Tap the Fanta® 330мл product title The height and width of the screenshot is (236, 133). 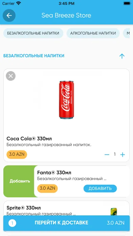[x=54, y=173]
